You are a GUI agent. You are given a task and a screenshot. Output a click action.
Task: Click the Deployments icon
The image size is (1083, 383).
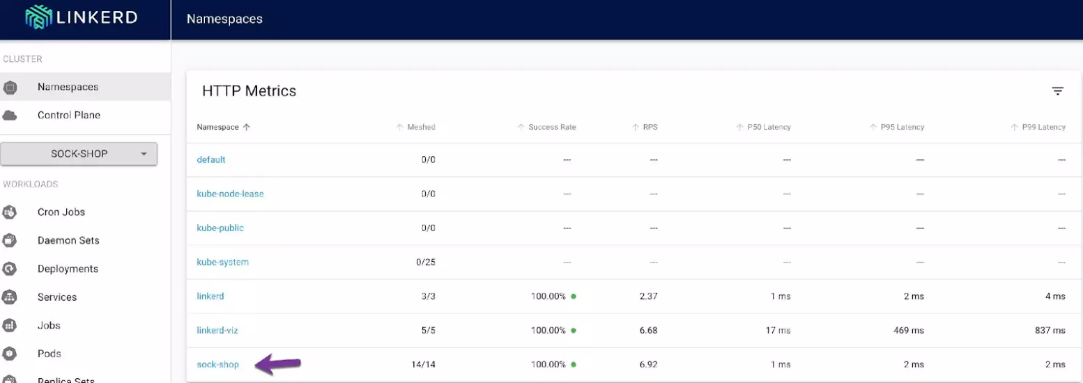(10, 269)
